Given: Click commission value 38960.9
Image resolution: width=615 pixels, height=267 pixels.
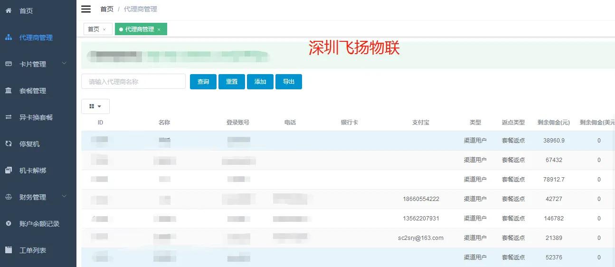Looking at the screenshot, I should click(554, 141).
